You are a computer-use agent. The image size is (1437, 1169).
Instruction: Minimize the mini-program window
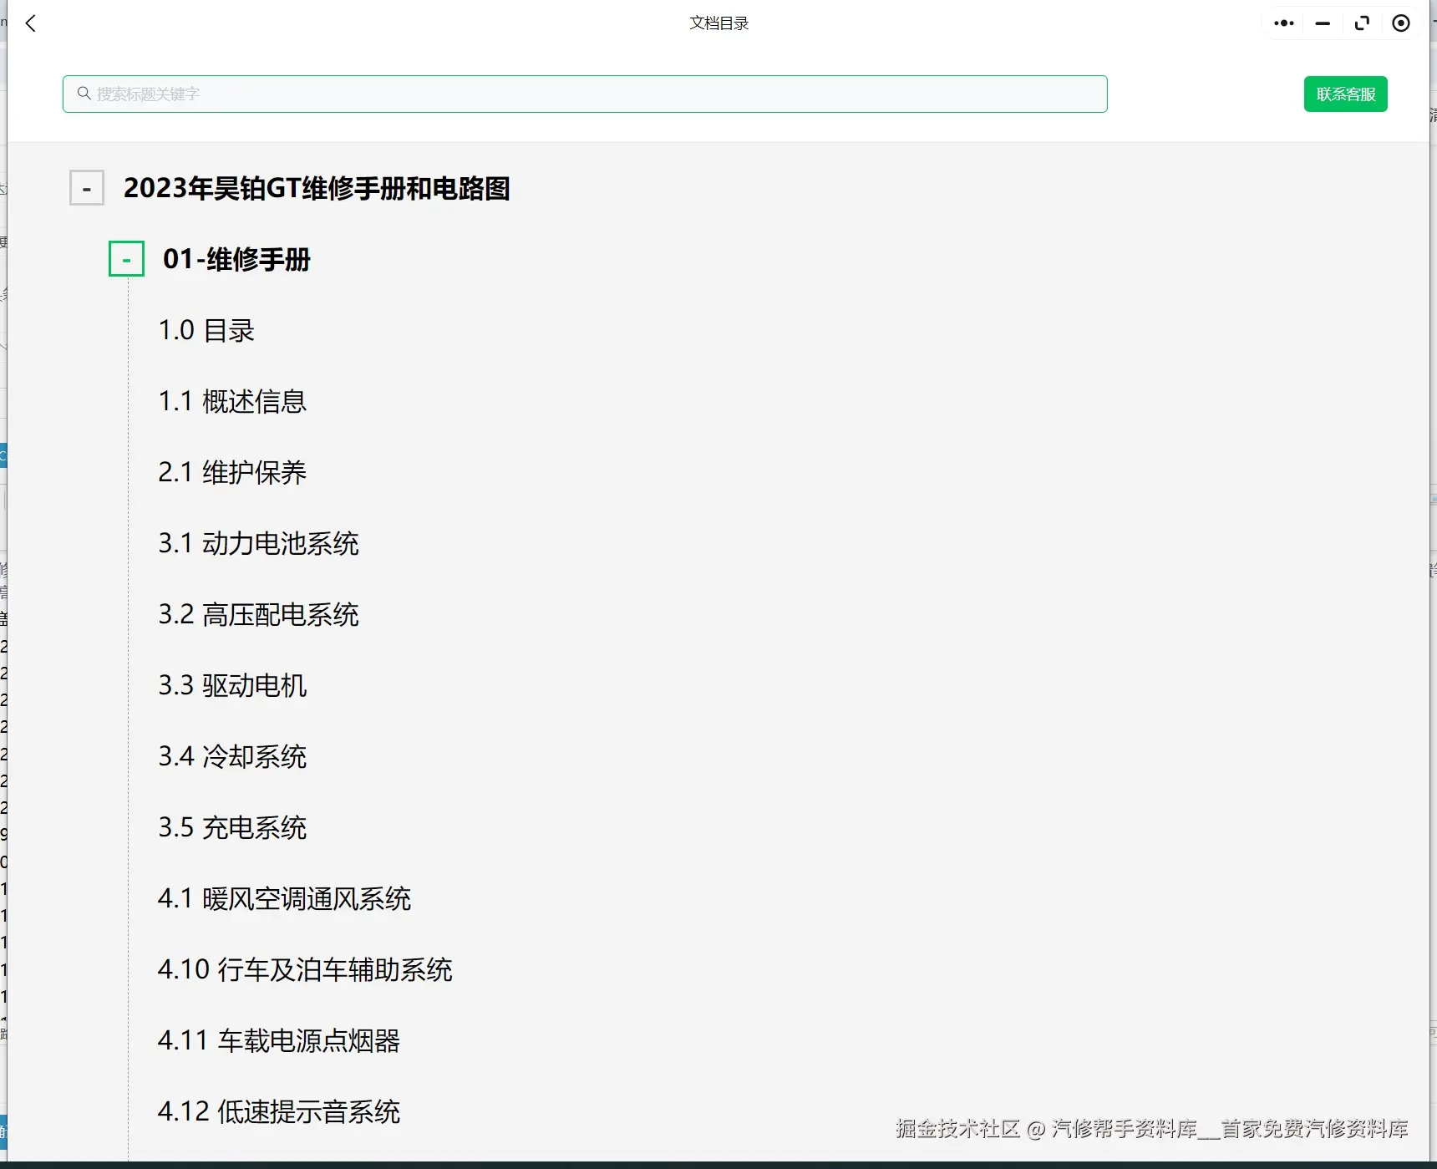pyautogui.click(x=1323, y=23)
